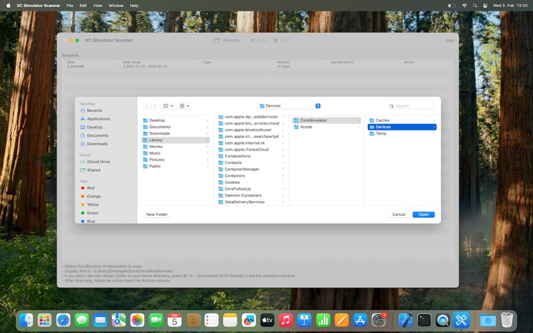The width and height of the screenshot is (533, 333).
Task: Open the group-by grid dropdown
Action: (x=185, y=106)
